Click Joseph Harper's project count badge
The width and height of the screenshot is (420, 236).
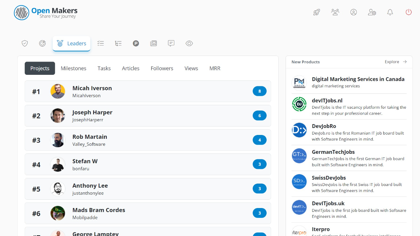pos(259,116)
